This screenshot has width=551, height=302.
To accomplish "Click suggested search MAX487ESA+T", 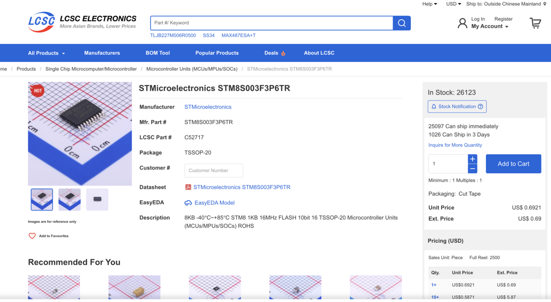I will [238, 35].
